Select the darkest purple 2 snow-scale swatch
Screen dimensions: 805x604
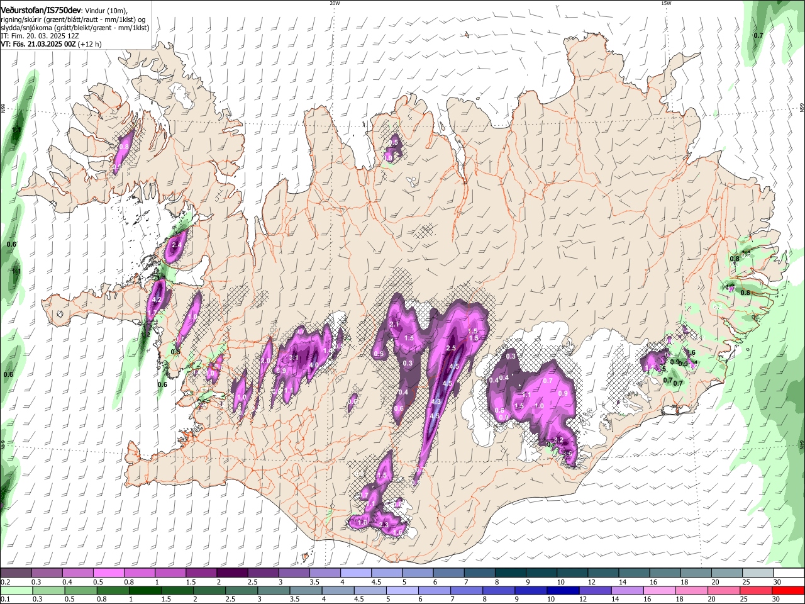point(231,573)
